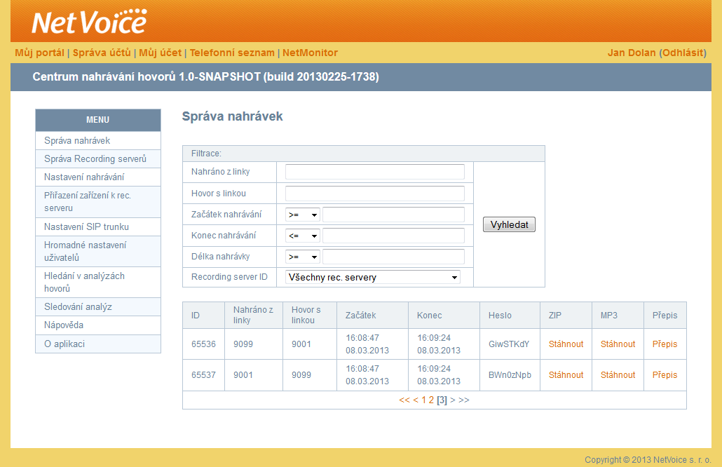Open Začátek nahrávání operator dropdown
The height and width of the screenshot is (467, 722).
click(x=303, y=215)
